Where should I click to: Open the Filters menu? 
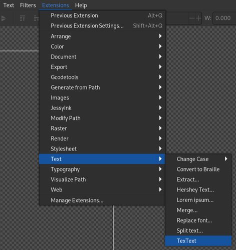[x=28, y=5]
